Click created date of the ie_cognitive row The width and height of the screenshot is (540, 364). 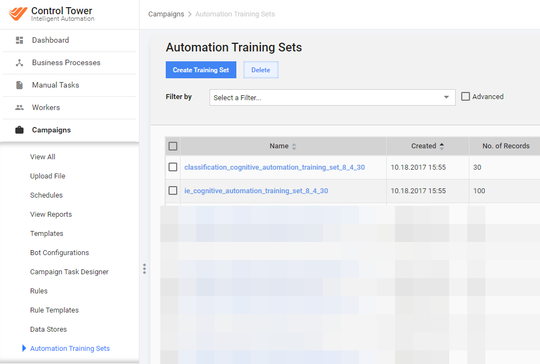pyautogui.click(x=418, y=190)
